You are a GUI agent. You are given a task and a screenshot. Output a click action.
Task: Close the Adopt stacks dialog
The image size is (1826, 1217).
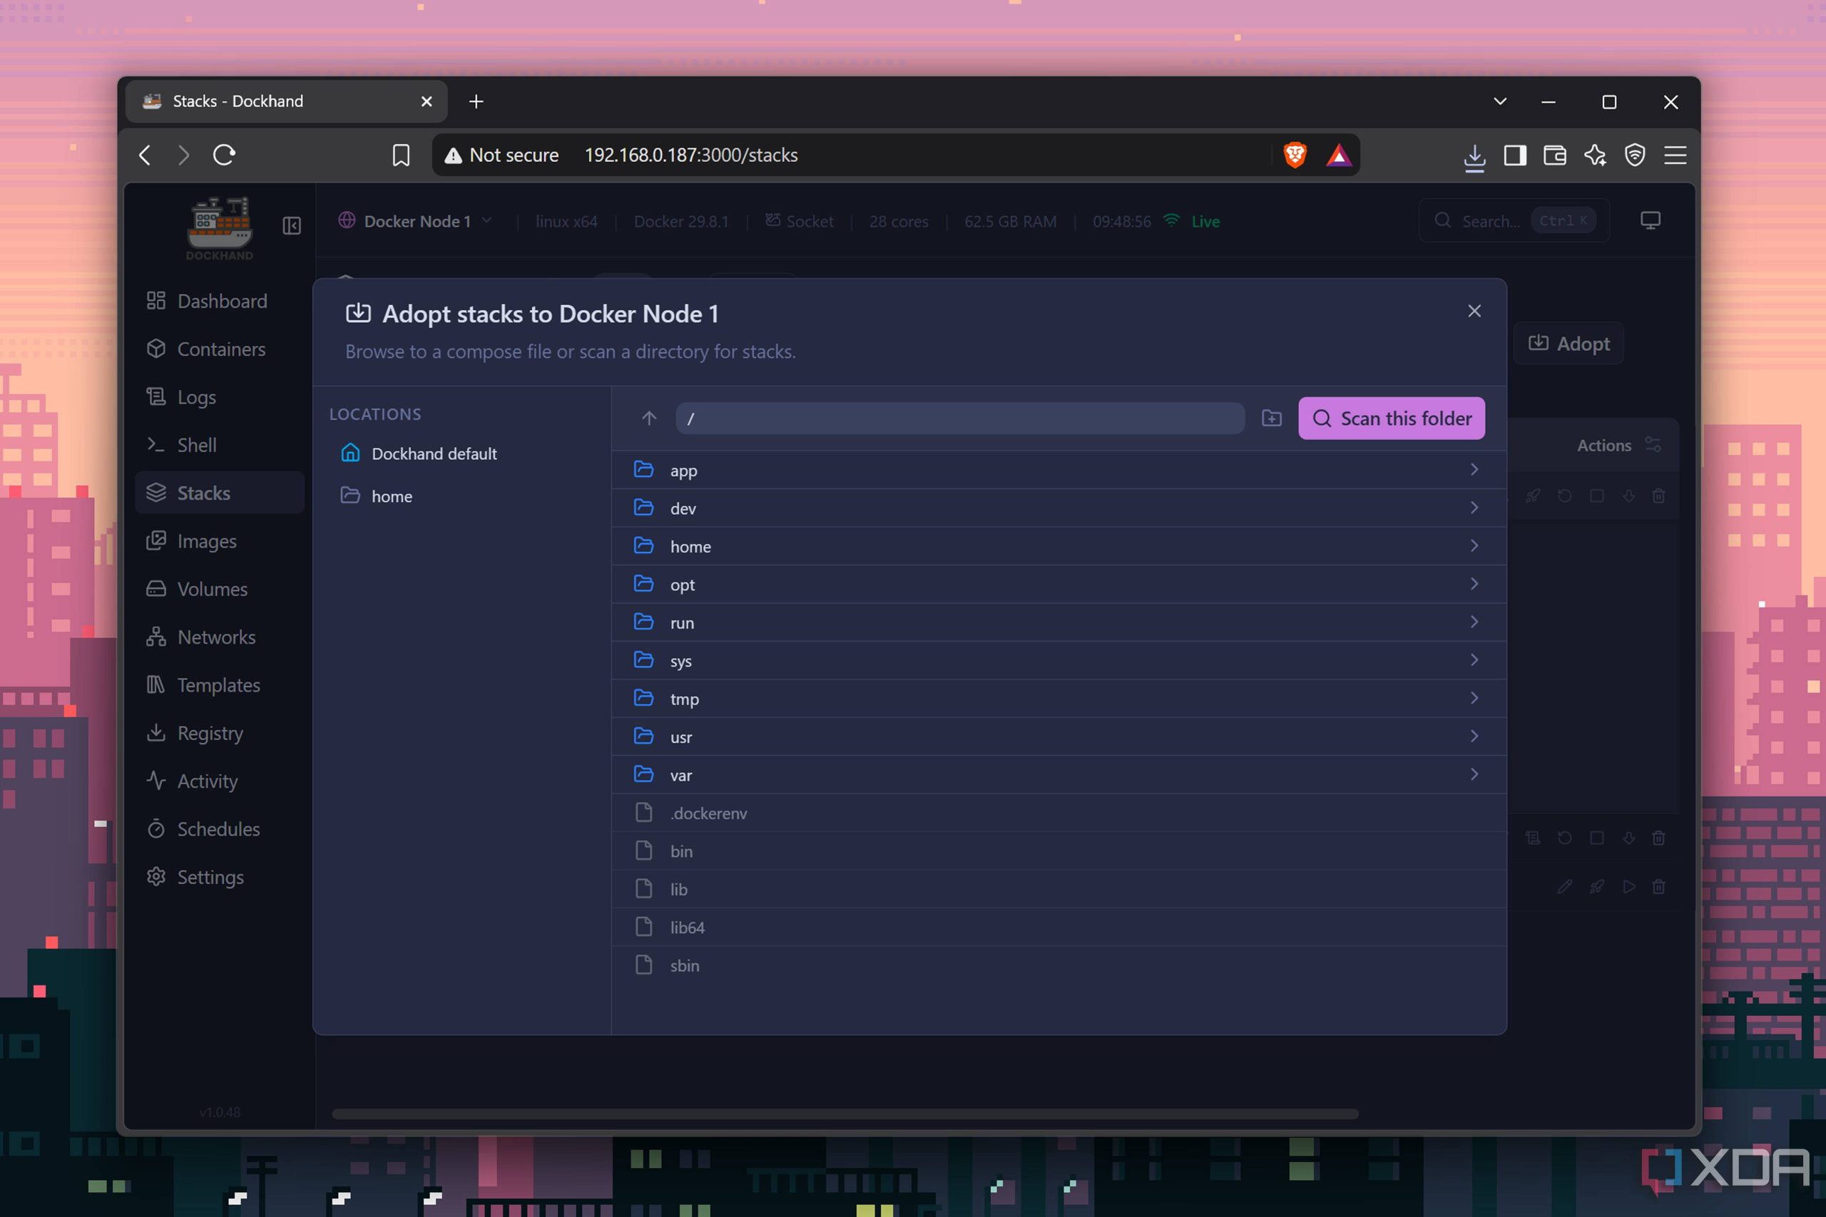(x=1474, y=312)
